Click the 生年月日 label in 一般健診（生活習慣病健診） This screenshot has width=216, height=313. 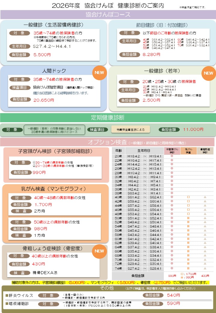click(x=19, y=46)
